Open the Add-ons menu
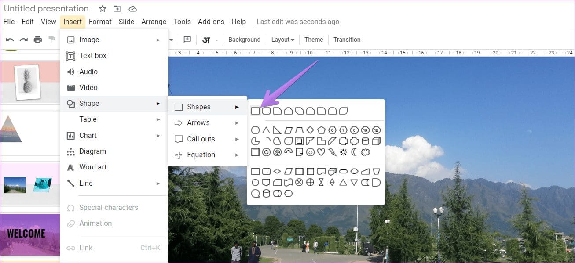 pyautogui.click(x=211, y=22)
